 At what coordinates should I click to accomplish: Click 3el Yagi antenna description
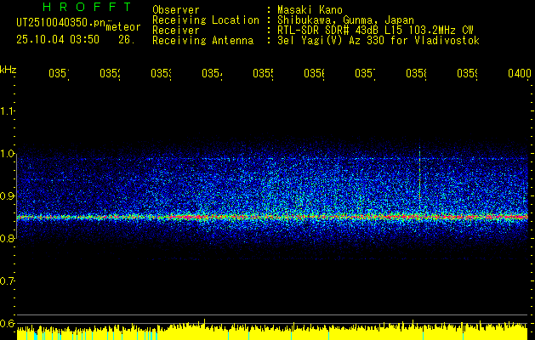tap(378, 40)
